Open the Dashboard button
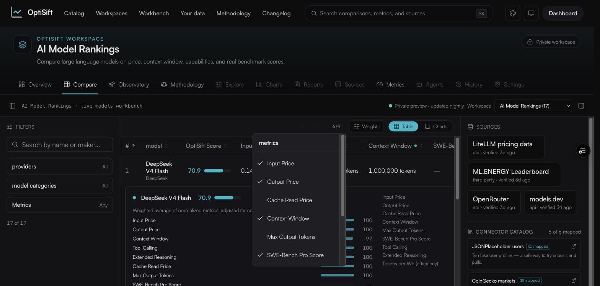This screenshot has height=286, width=600. point(562,13)
